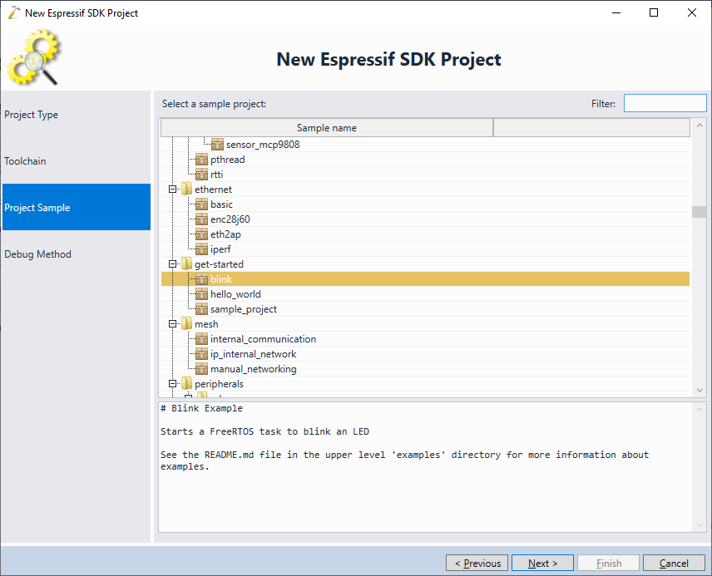Select the basic ethernet sample
This screenshot has width=712, height=576.
click(x=221, y=204)
